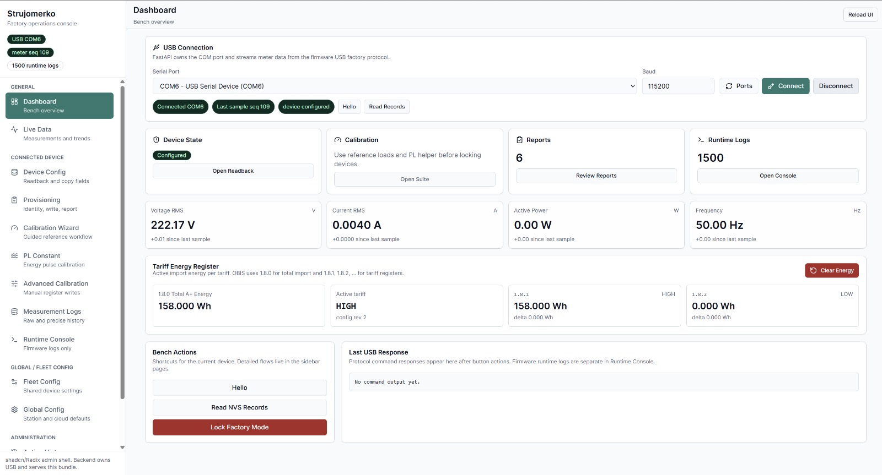Click the Runtime Console terminal icon

coord(14,340)
